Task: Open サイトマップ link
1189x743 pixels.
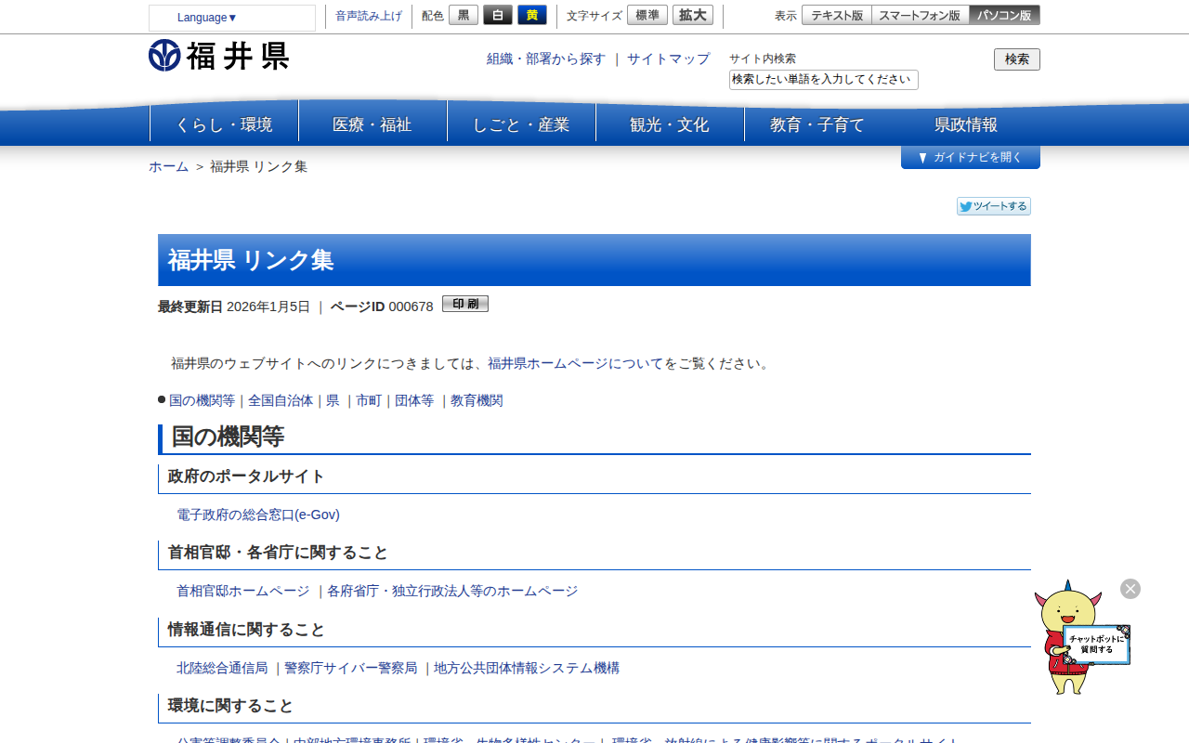Action: tap(668, 59)
